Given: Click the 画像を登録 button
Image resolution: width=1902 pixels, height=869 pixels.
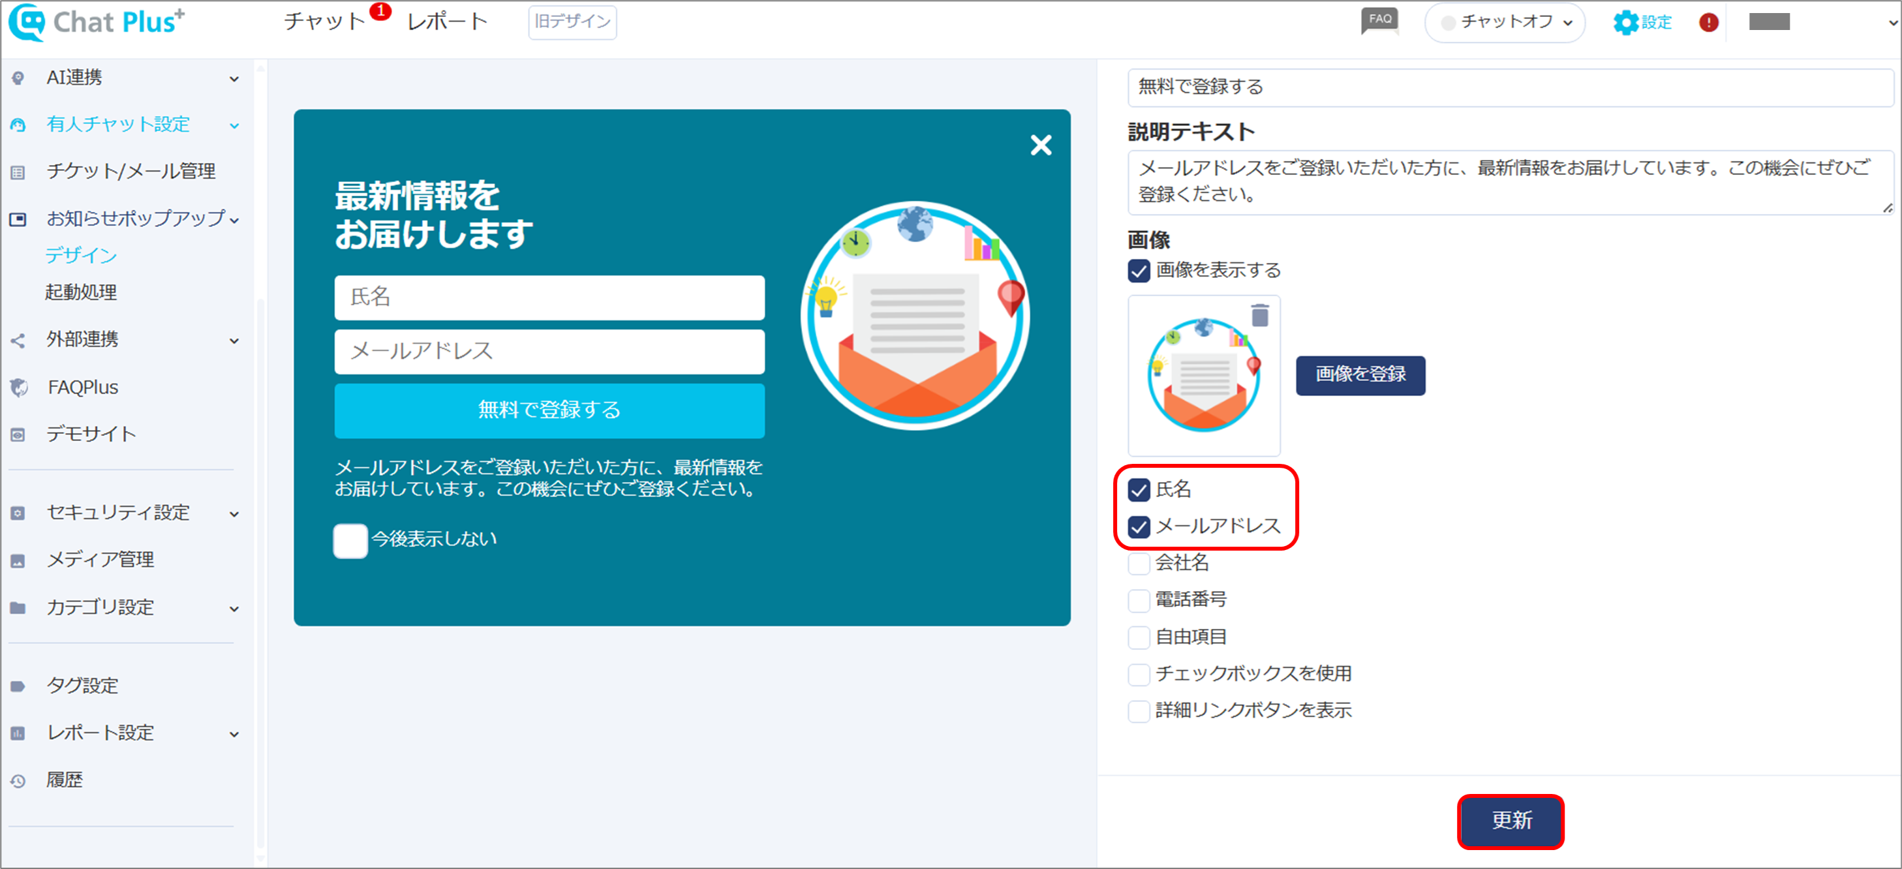Looking at the screenshot, I should click(x=1360, y=375).
